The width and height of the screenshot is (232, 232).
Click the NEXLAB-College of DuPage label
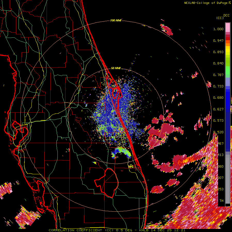pyautogui.click(x=206, y=3)
